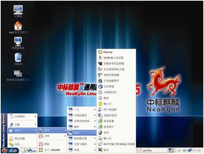This screenshot has width=204, height=154.
Task: Expand the 外观和感受 submenu arrow
Action: coord(95,115)
